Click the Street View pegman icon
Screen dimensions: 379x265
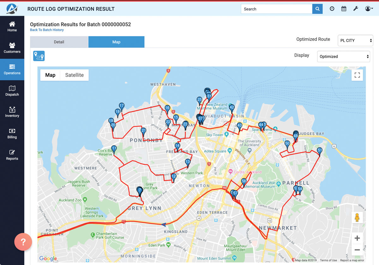click(357, 218)
